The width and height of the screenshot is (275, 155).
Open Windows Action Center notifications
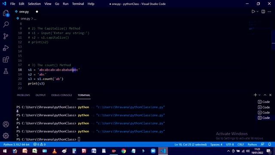point(269,151)
